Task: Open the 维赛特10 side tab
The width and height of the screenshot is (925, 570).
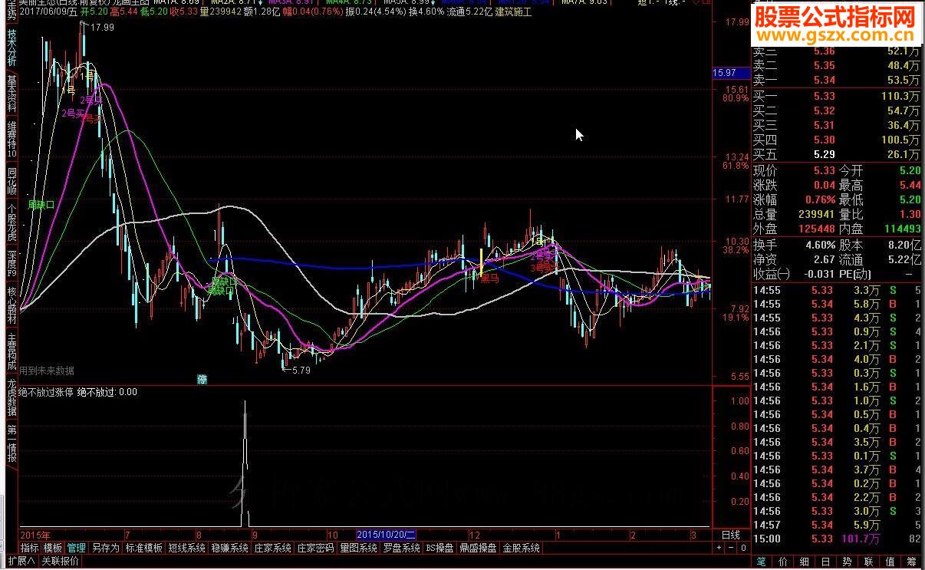Action: pyautogui.click(x=12, y=138)
